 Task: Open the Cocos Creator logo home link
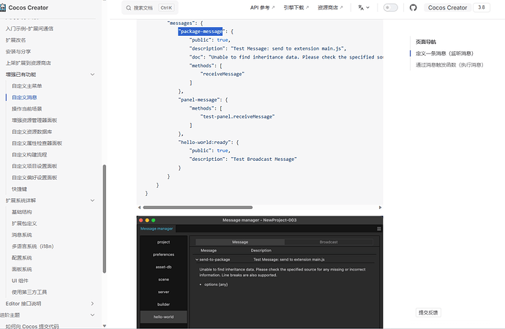pos(24,7)
